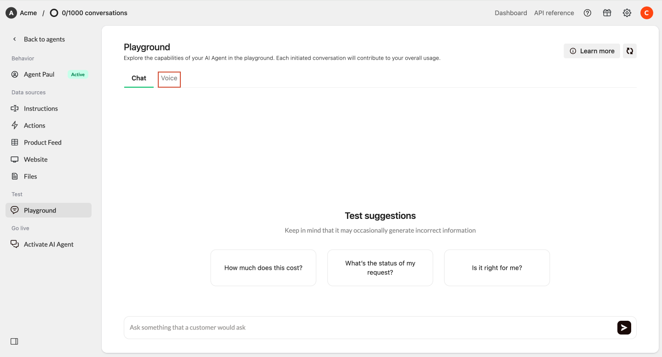Go back to agents via the arrow

click(14, 39)
